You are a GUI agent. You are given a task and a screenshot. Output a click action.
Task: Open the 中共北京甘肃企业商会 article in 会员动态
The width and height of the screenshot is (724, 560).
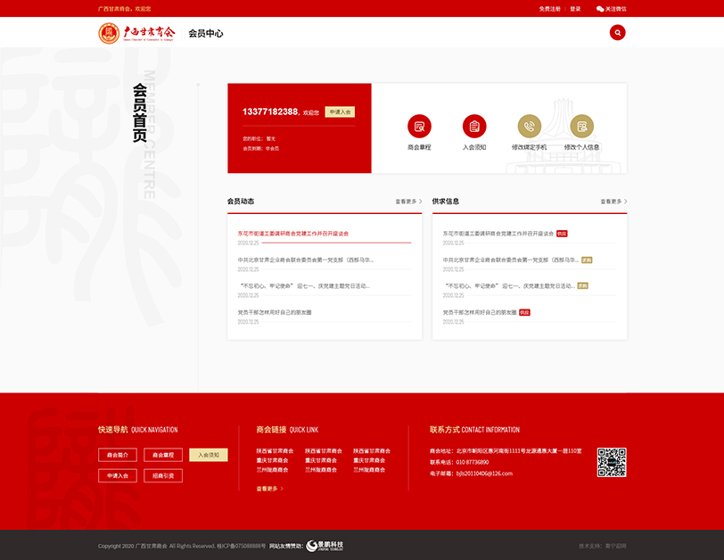(x=306, y=259)
